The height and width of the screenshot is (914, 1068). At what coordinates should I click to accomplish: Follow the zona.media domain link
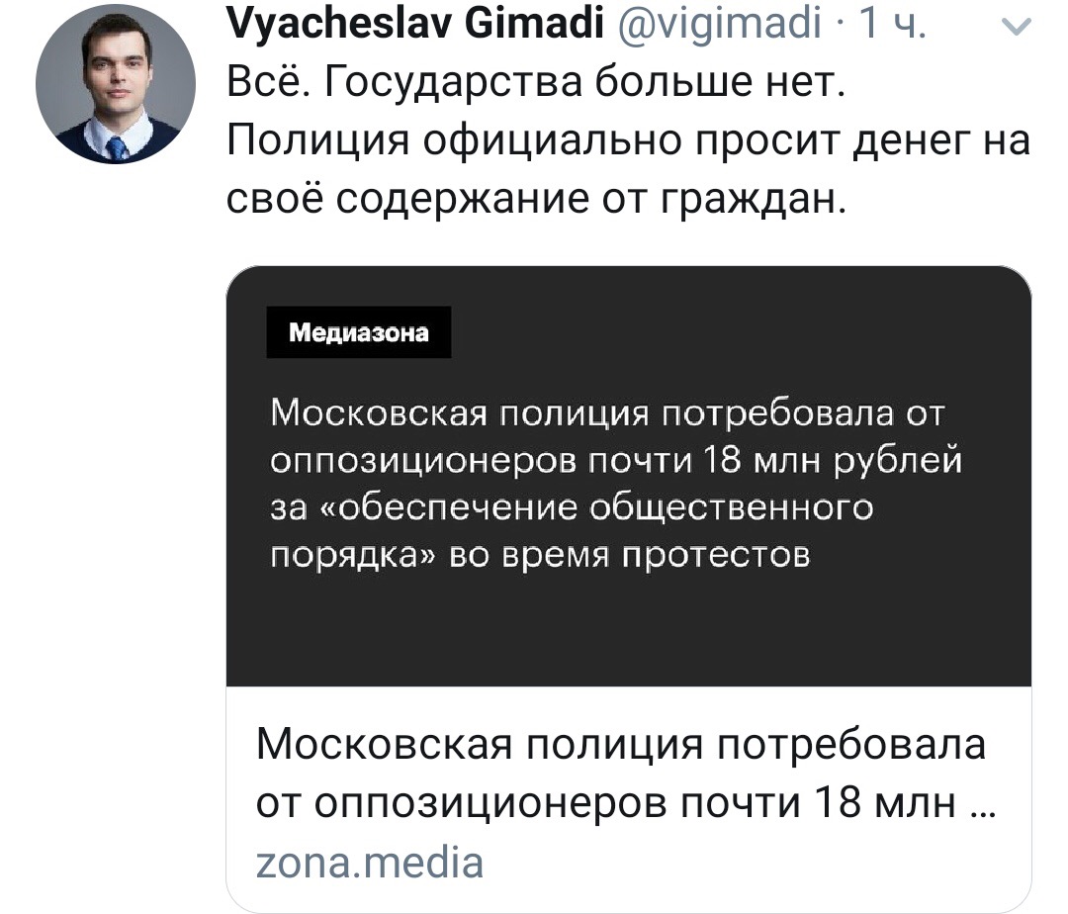pyautogui.click(x=370, y=862)
